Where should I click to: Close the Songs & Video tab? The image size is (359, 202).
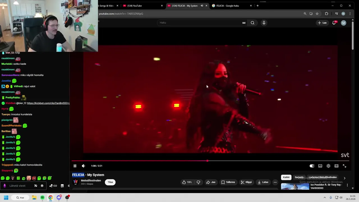coord(117,6)
